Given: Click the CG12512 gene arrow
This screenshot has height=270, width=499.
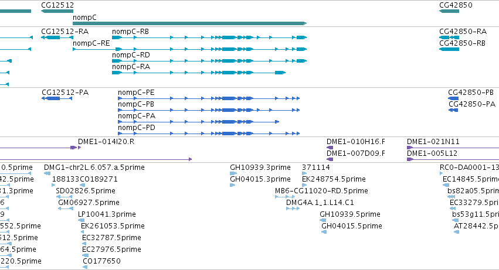Looking at the screenshot, I should [x=57, y=11].
